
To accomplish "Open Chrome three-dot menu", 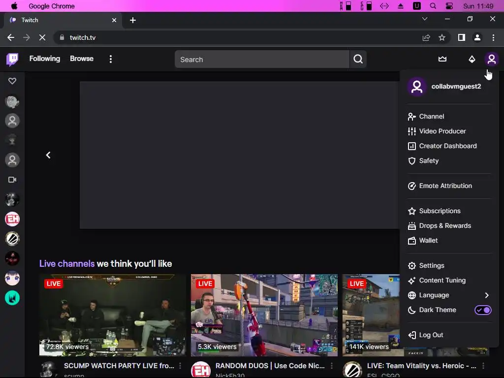I will point(493,37).
